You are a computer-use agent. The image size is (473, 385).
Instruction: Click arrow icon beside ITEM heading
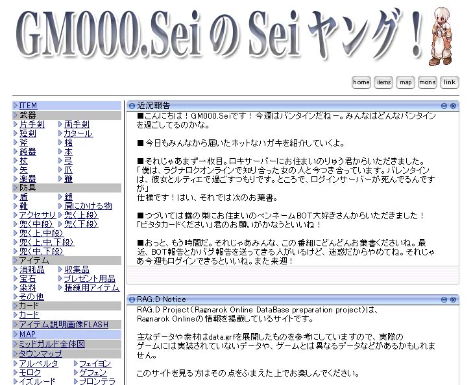(x=16, y=106)
